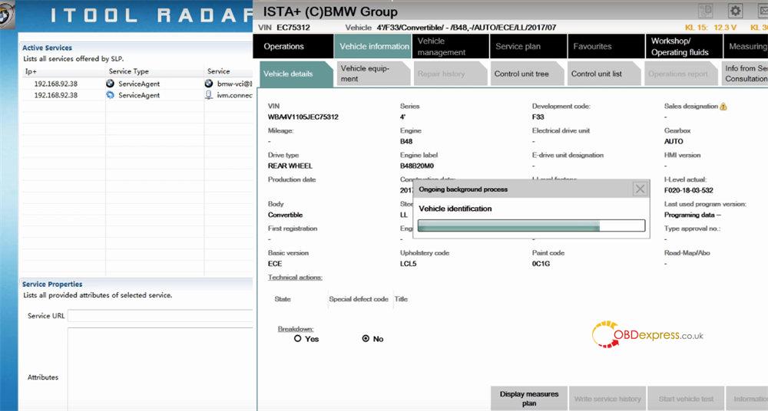This screenshot has width=768, height=411.
Task: Click Start vehicle test button
Action: (x=686, y=398)
